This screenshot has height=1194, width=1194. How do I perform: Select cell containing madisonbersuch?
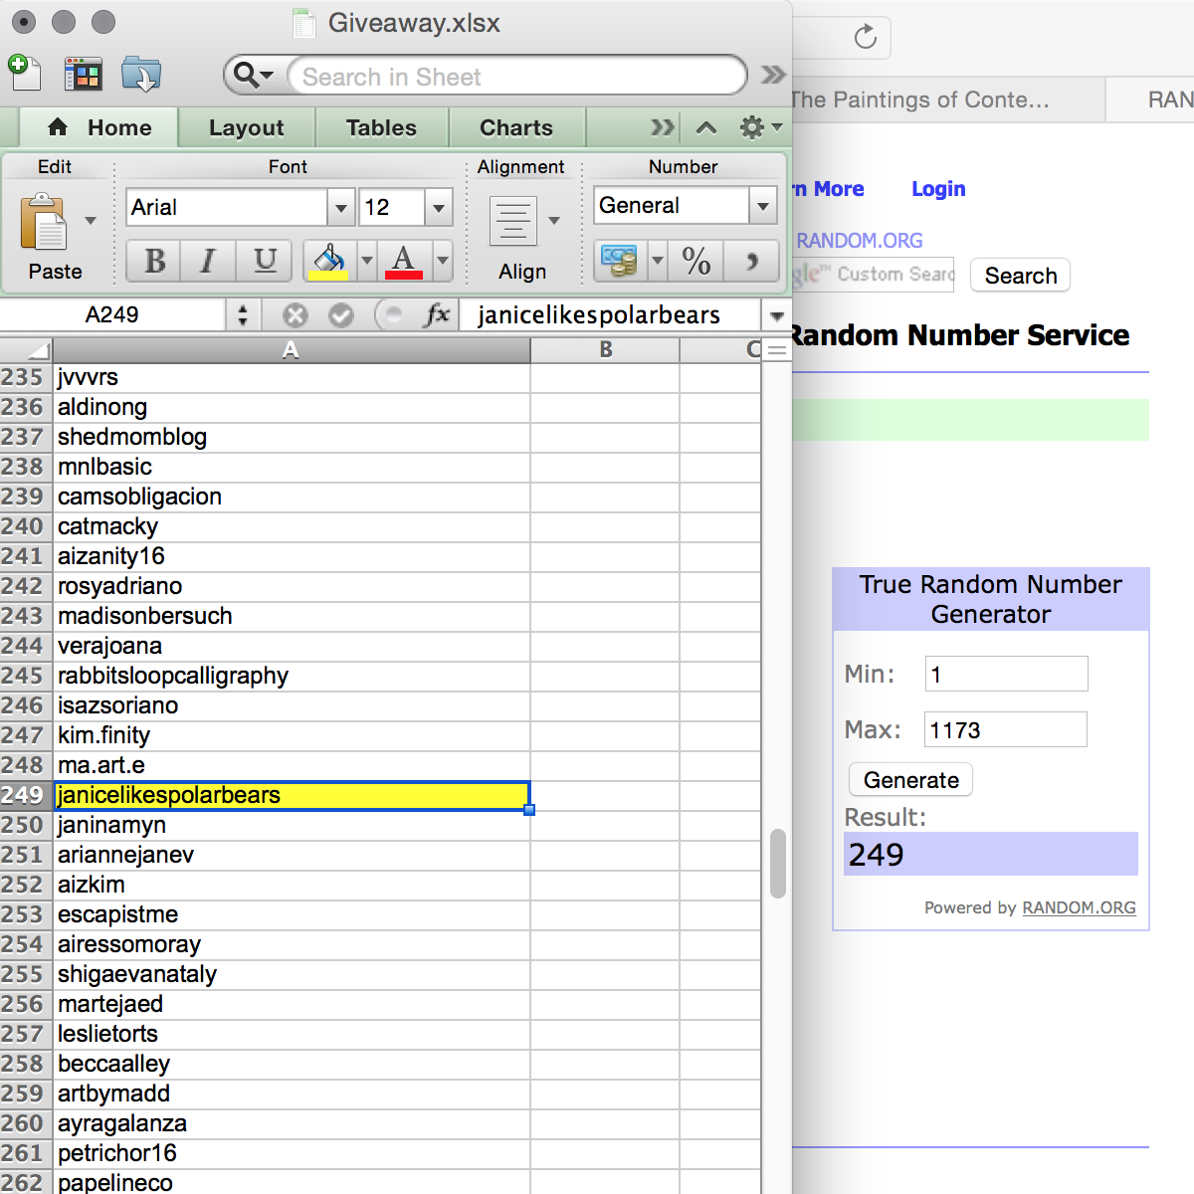click(x=292, y=616)
